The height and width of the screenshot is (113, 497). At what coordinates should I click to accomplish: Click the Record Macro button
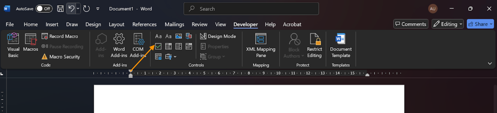coord(60,36)
